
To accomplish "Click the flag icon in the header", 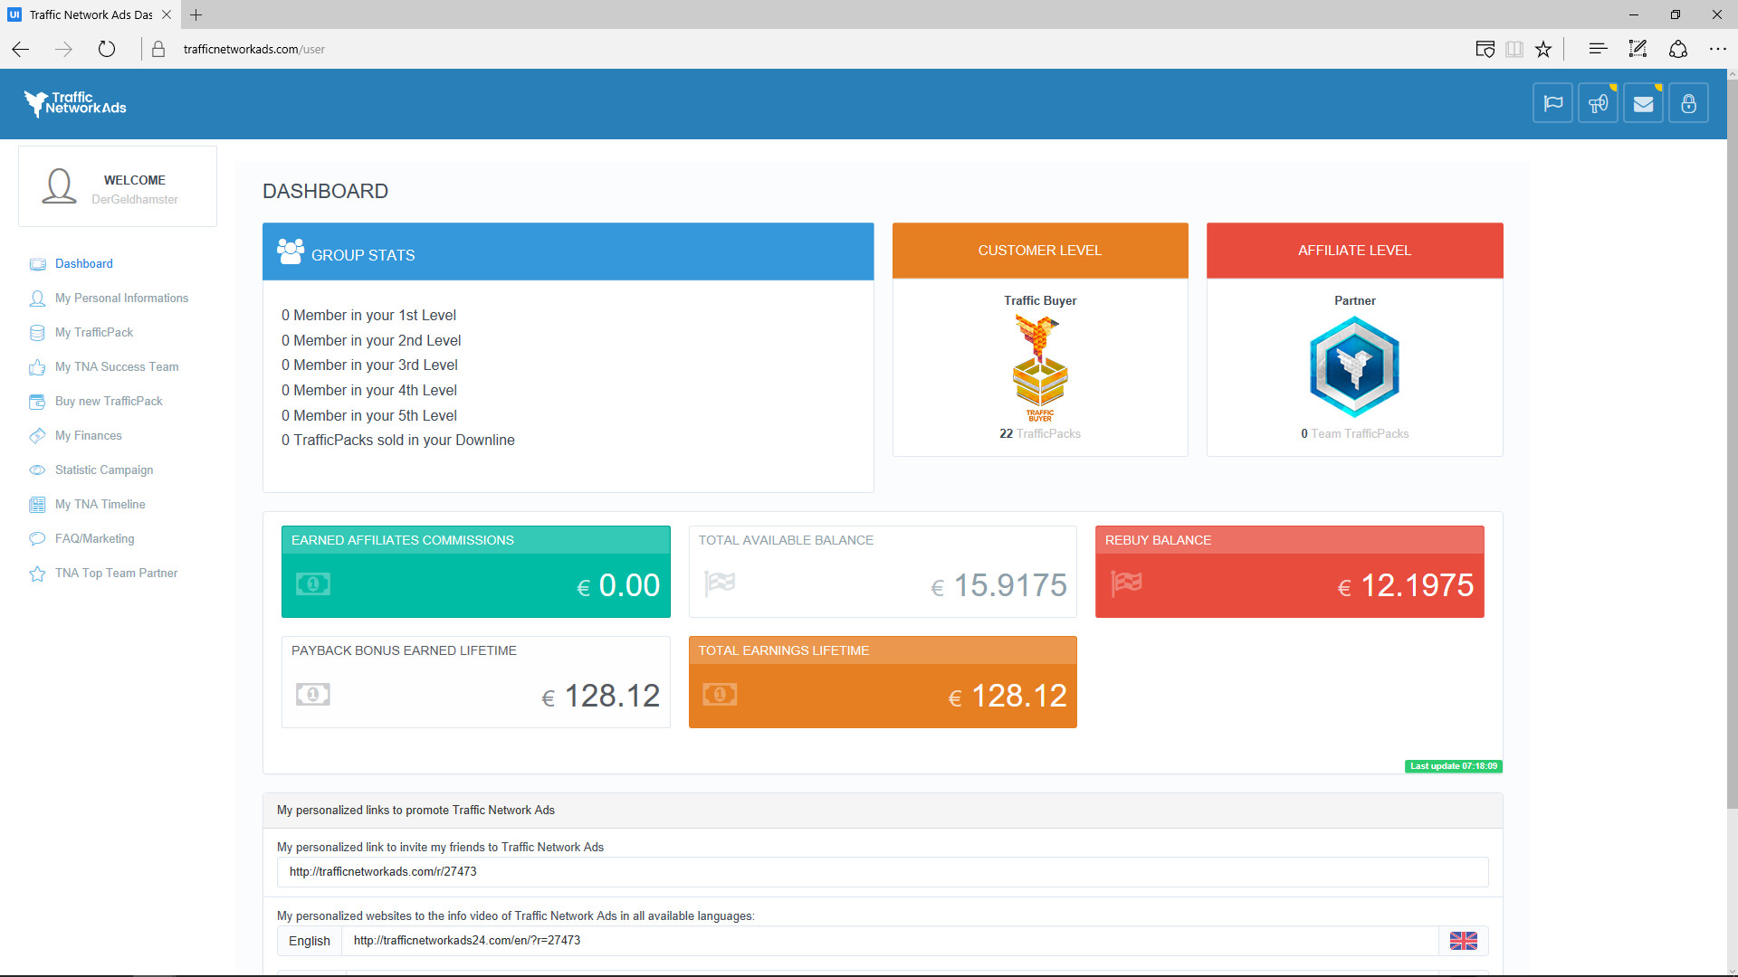I will 1553,104.
